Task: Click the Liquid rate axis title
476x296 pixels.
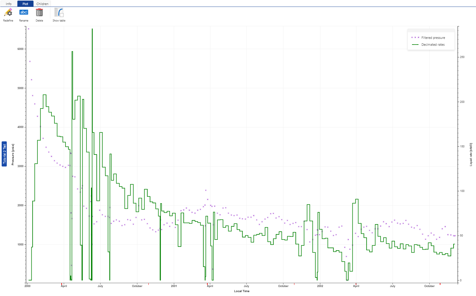Action: 471,155
